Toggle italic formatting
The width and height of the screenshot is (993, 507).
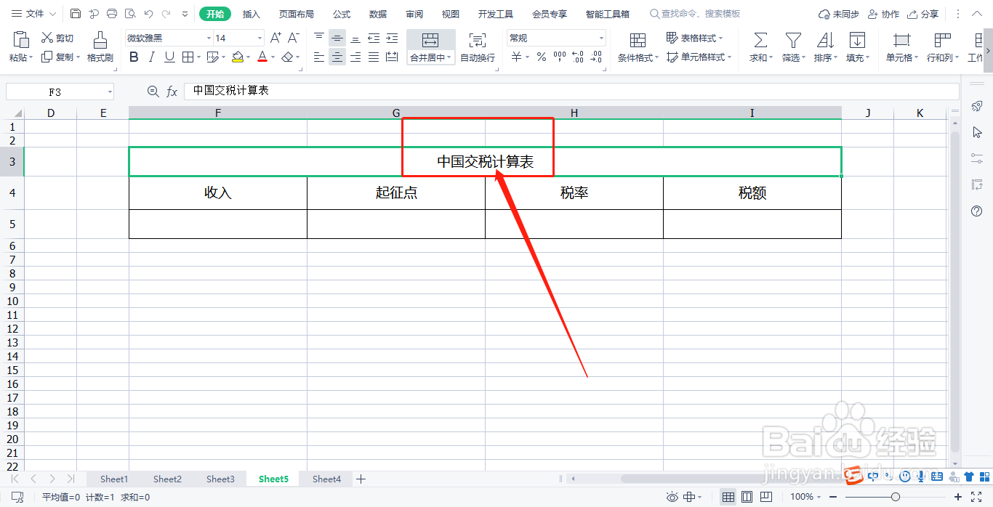coord(150,56)
